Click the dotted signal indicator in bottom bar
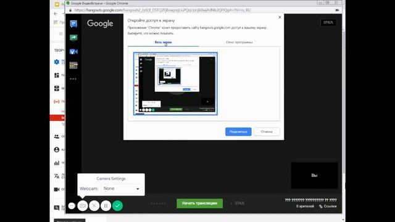The image size is (395, 222). tap(158, 203)
